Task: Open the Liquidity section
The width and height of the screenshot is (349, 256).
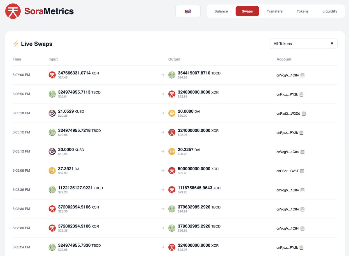Action: click(330, 11)
